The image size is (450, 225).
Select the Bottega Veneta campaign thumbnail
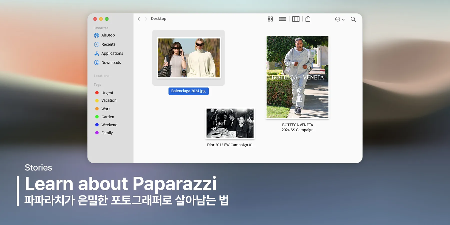(297, 77)
